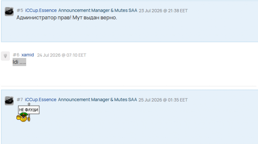Open permalink number #6
Viewport: 258px width, 144px height.
(16, 55)
